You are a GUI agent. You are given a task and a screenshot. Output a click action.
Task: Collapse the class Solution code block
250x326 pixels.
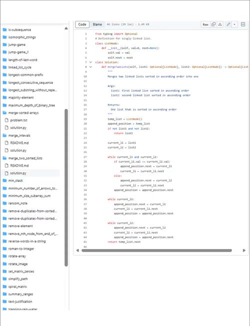(x=90, y=62)
